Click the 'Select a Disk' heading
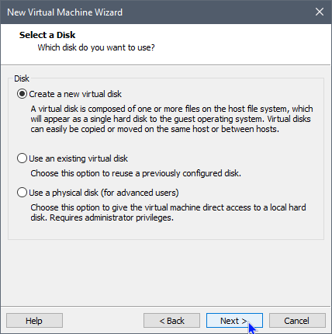This screenshot has height=334, width=332. (x=47, y=35)
